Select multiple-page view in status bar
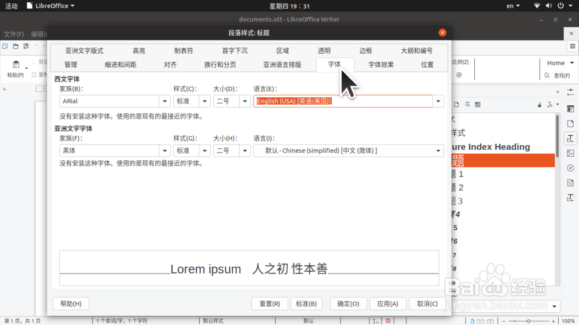Screen dimensions: 579x325 point(481,321)
